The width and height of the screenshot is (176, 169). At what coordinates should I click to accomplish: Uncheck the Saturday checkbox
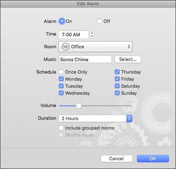(117, 86)
